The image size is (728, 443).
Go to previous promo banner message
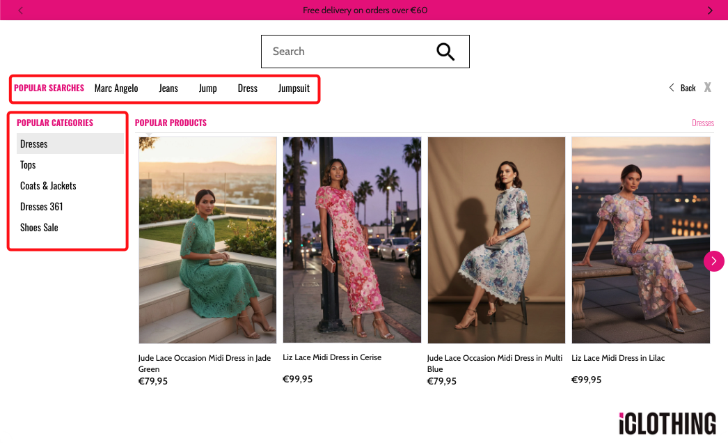coord(20,10)
